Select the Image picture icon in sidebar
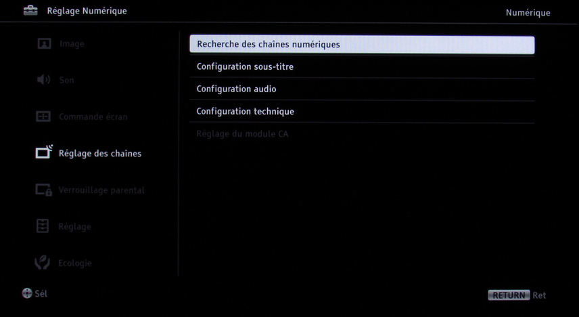 45,44
